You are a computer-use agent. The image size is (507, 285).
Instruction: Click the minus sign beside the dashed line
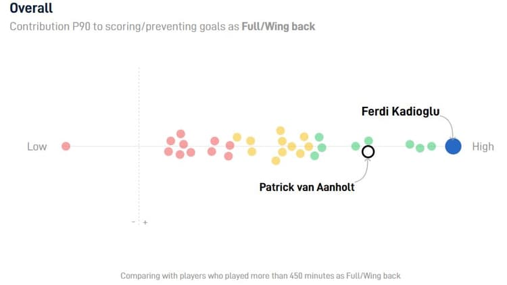point(134,222)
